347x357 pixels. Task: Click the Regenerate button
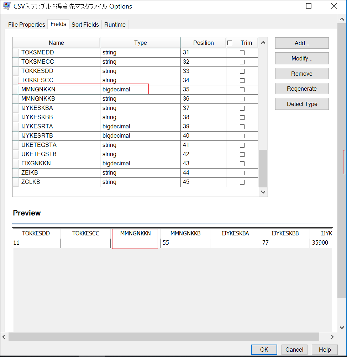[x=301, y=89]
